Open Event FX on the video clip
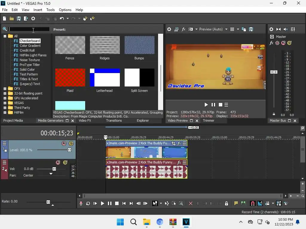 [x=179, y=143]
